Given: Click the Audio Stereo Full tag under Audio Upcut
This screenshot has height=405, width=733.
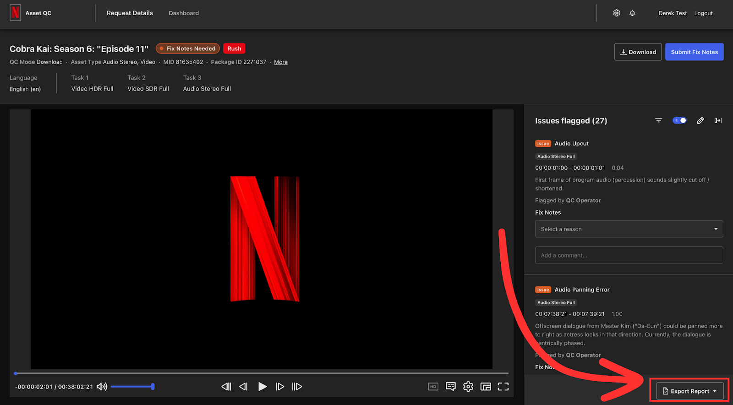Looking at the screenshot, I should [556, 157].
